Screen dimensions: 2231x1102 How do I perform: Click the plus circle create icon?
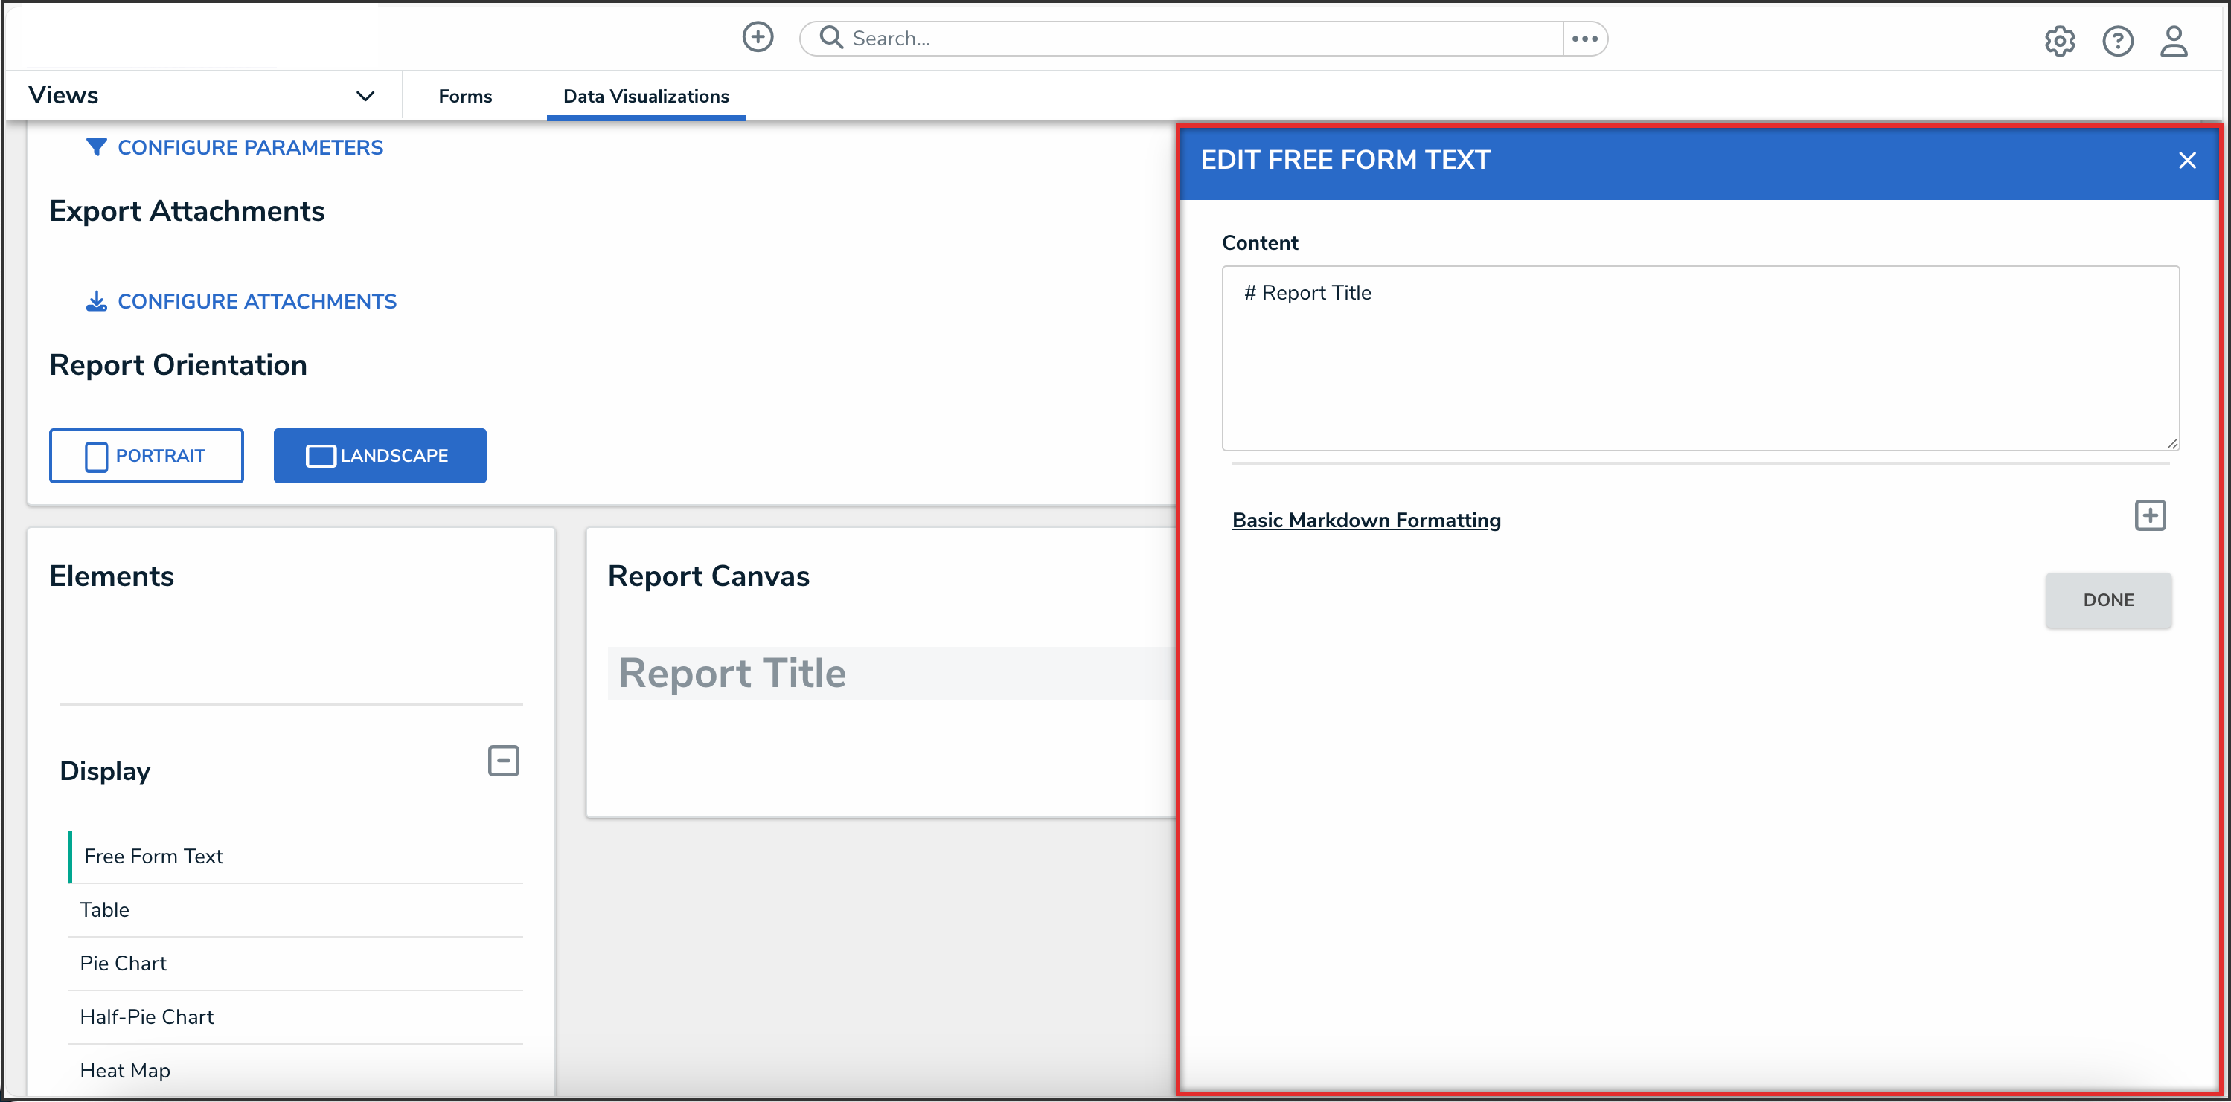tap(757, 37)
